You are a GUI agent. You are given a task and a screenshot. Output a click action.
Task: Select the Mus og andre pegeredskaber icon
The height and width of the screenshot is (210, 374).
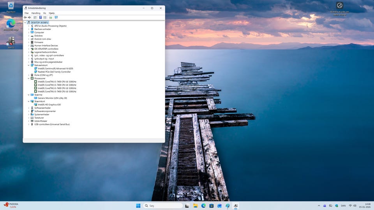pos(32,62)
